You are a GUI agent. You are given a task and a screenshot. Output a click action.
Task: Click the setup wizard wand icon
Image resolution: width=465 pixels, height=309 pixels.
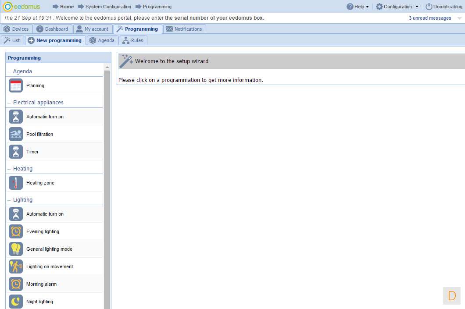coord(126,61)
